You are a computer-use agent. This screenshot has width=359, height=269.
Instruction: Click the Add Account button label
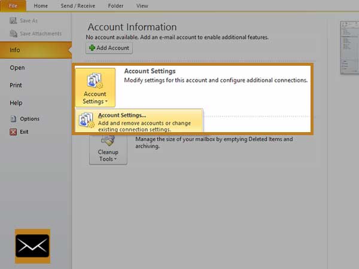coord(112,48)
